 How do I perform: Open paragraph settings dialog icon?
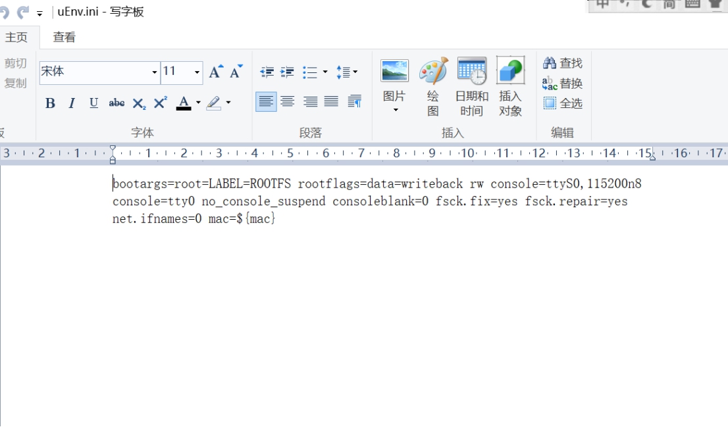(x=355, y=101)
